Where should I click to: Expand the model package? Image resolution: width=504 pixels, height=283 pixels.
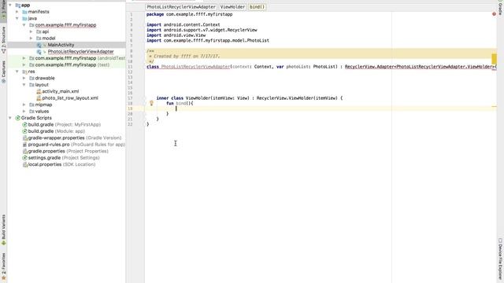click(31, 39)
